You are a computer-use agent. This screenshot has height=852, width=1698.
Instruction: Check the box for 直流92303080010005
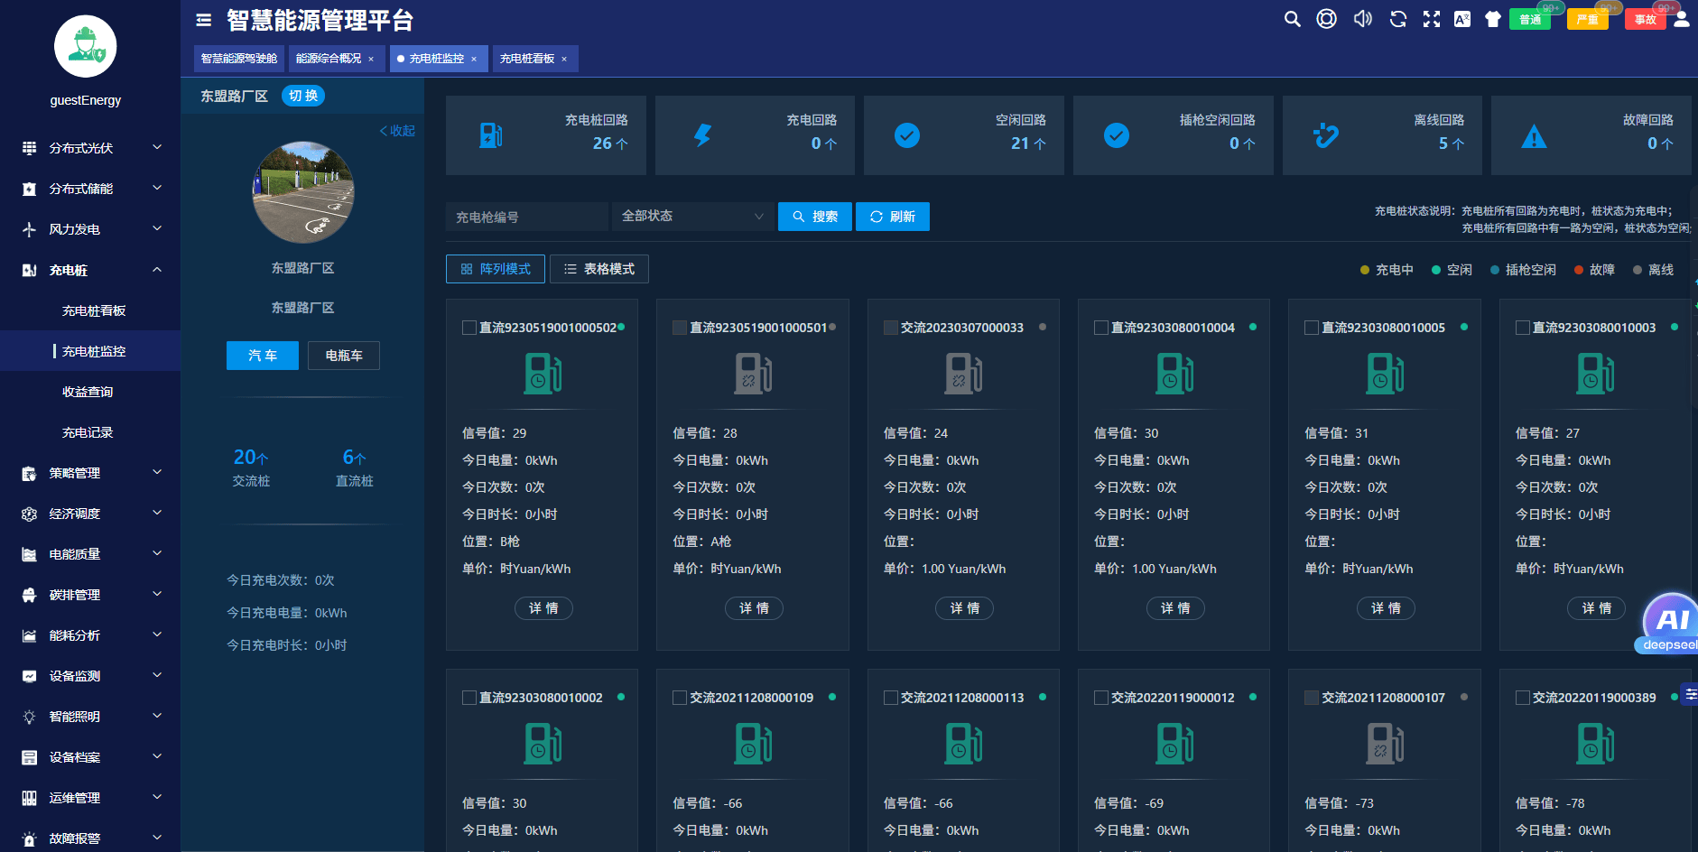[1312, 328]
